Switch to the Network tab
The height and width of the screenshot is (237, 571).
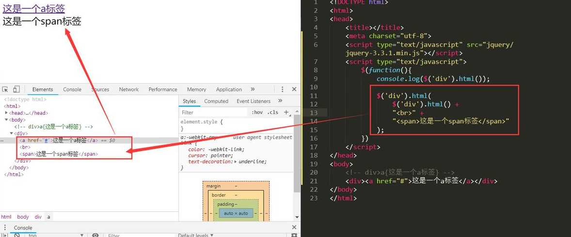click(129, 89)
